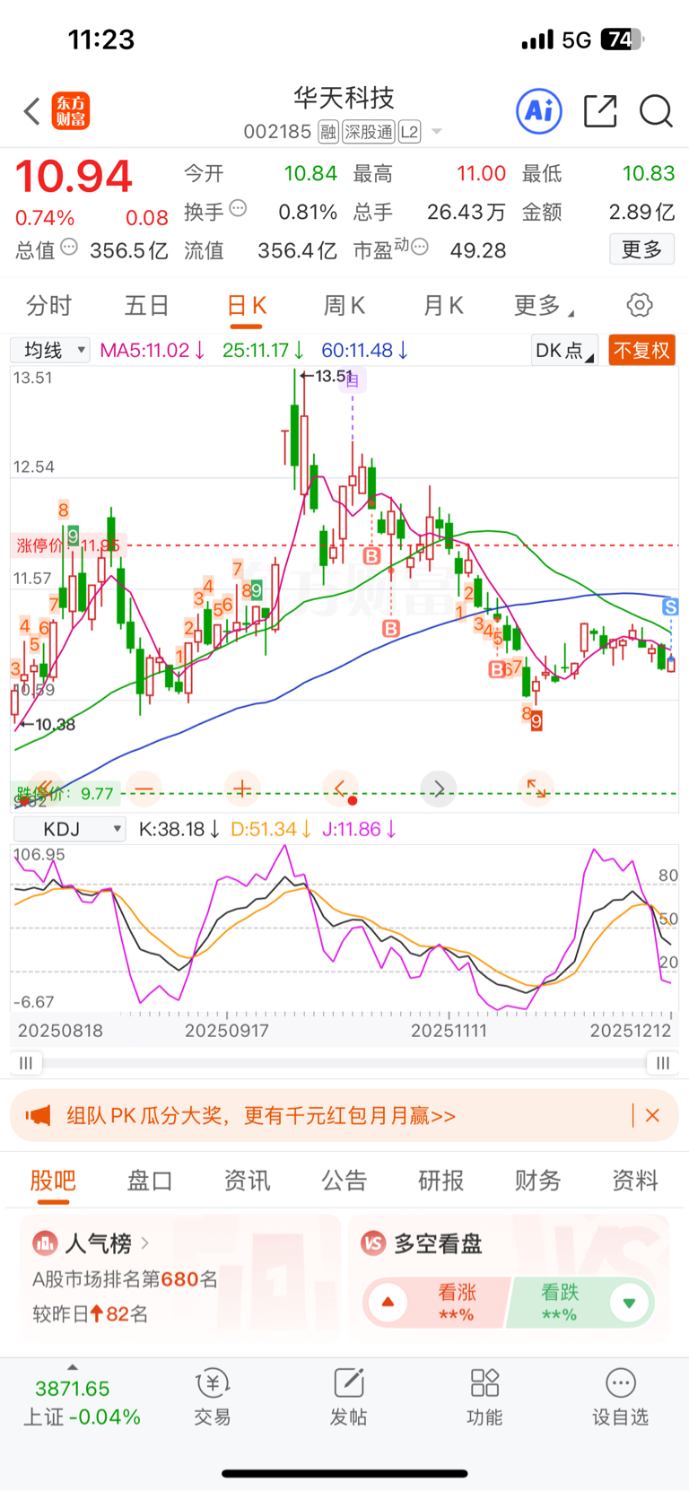Switch to 五日 chart tab

(147, 306)
